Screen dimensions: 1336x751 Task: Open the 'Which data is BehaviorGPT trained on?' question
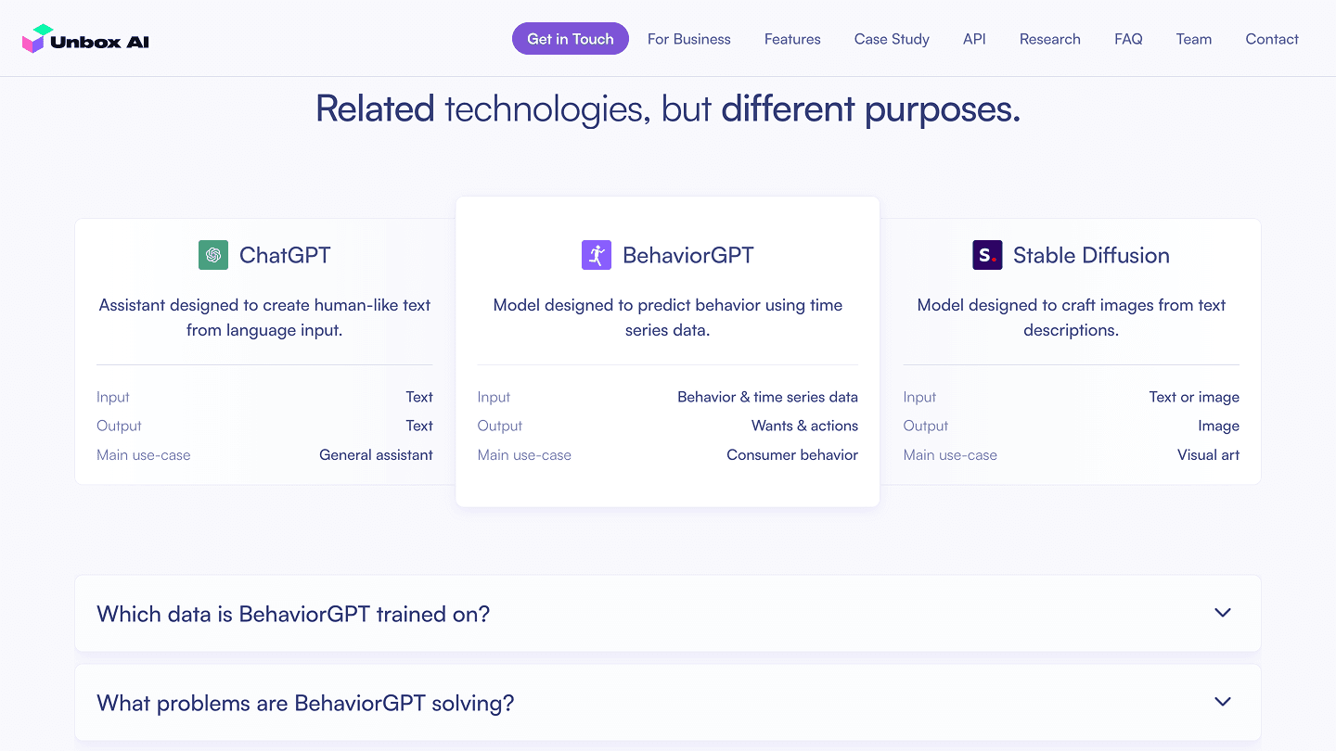(668, 614)
